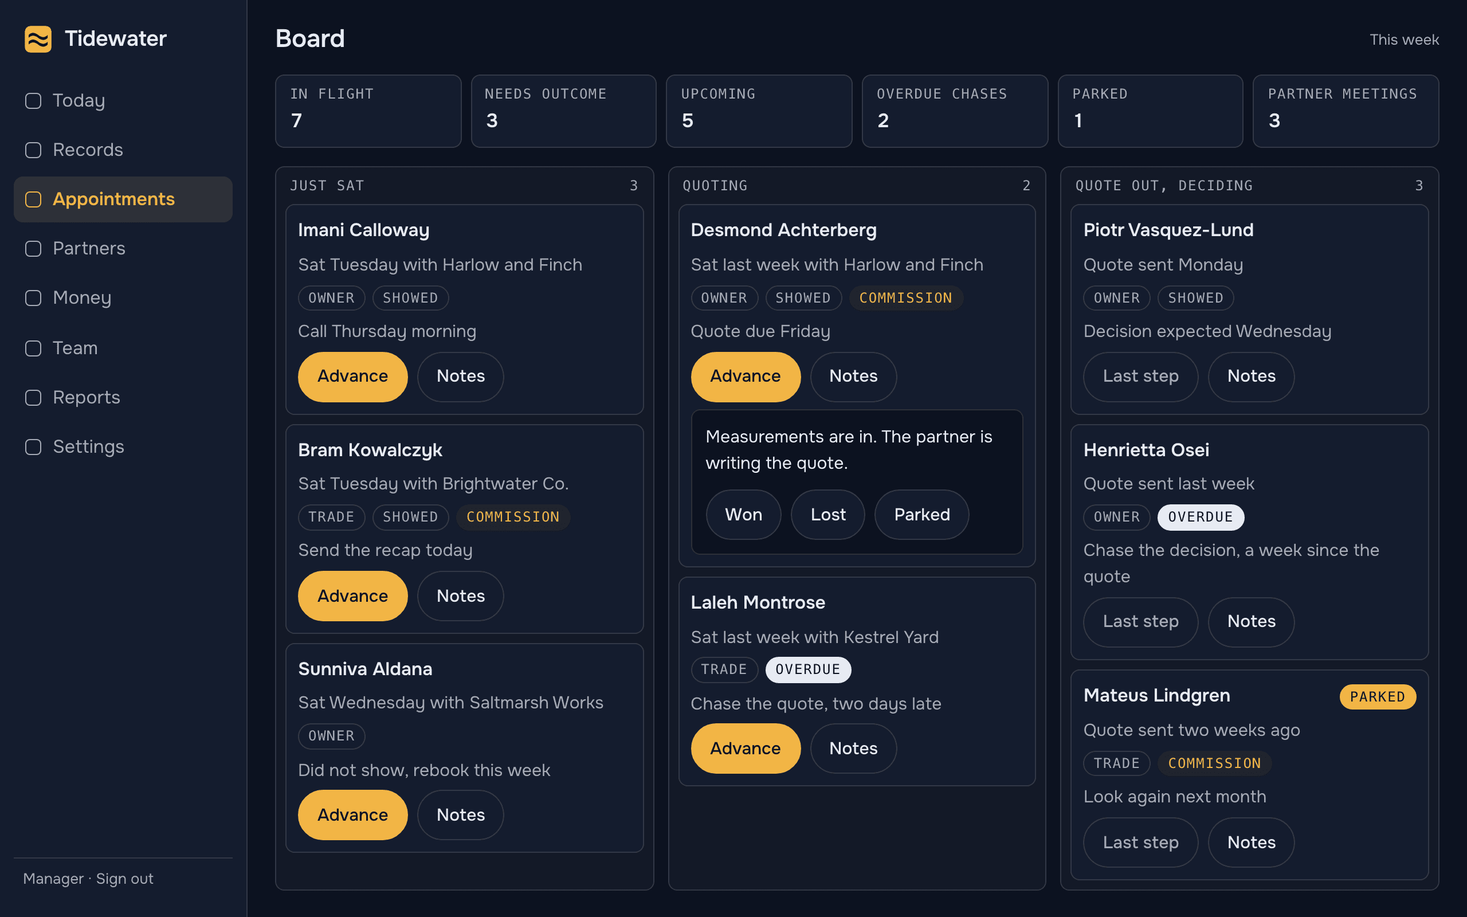Click Last step on Piotr Vasquez-Lund's card
The width and height of the screenshot is (1467, 917).
[1141, 377]
